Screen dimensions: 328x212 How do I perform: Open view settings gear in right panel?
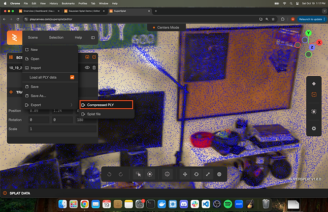[x=314, y=128]
